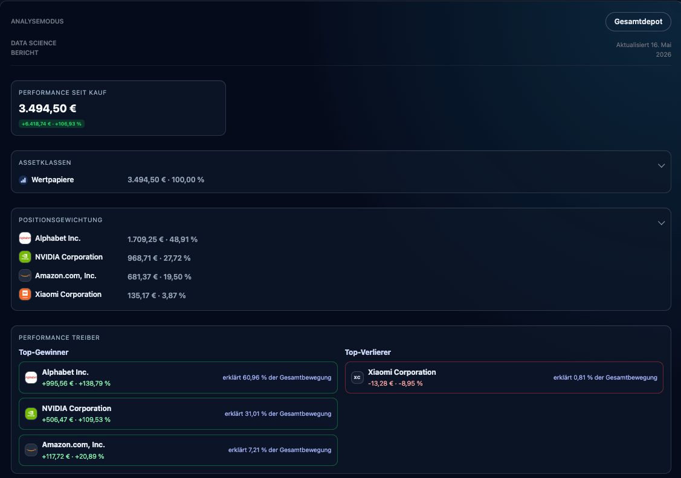Click the PERFORMANCE SEIT KAUF title
Viewport: 681px width, 478px height.
pos(63,93)
